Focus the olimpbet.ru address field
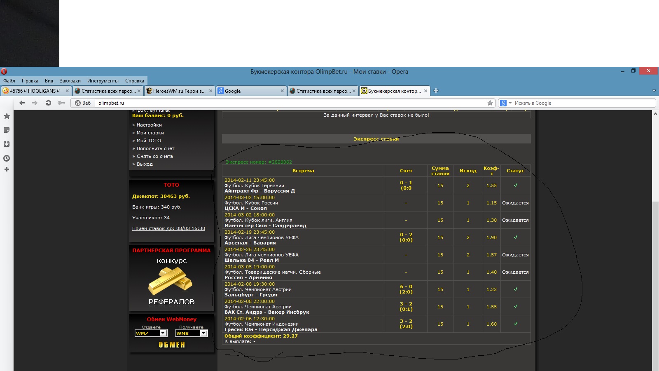Image resolution: width=659 pixels, height=371 pixels. click(290, 103)
